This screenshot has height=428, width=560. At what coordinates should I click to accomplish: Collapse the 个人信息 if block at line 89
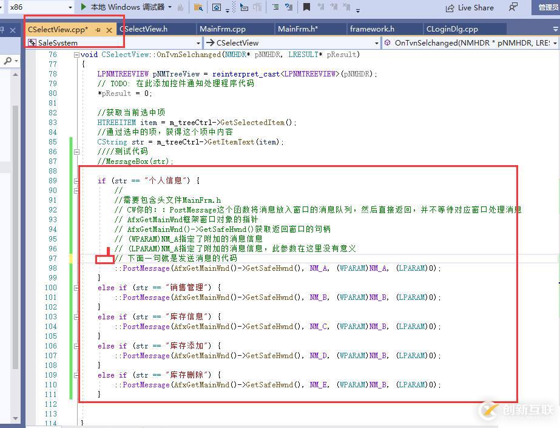click(x=76, y=181)
